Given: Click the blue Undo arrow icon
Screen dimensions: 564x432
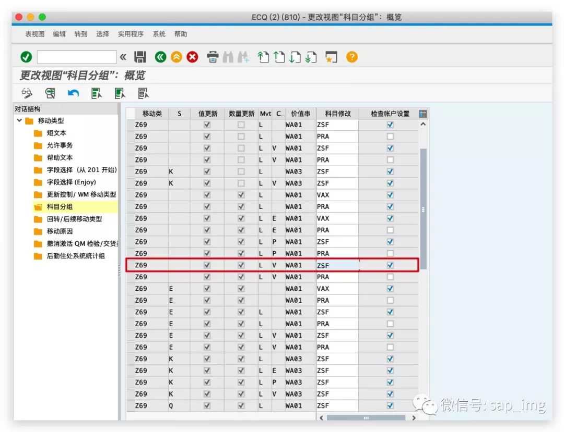Looking at the screenshot, I should [x=74, y=93].
